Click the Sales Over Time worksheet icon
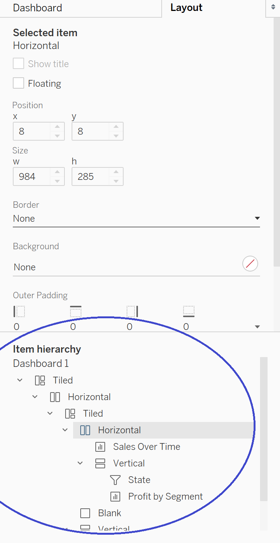This screenshot has height=543, width=280. pos(100,447)
